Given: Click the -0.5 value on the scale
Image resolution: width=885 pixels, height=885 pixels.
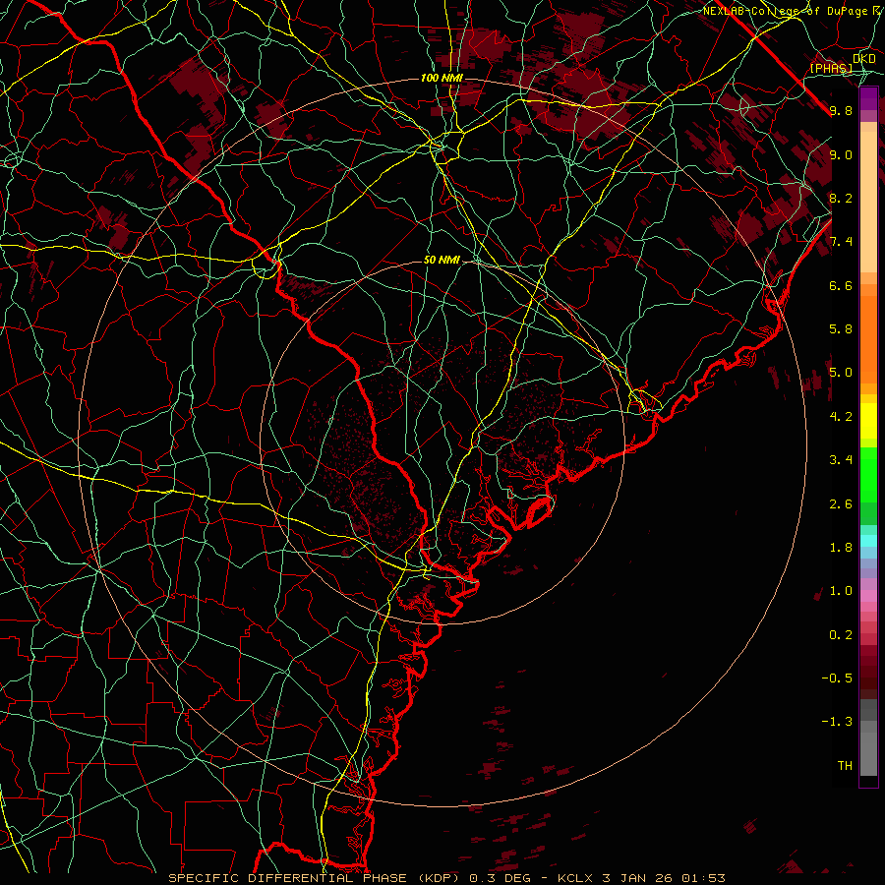Looking at the screenshot, I should point(837,678).
